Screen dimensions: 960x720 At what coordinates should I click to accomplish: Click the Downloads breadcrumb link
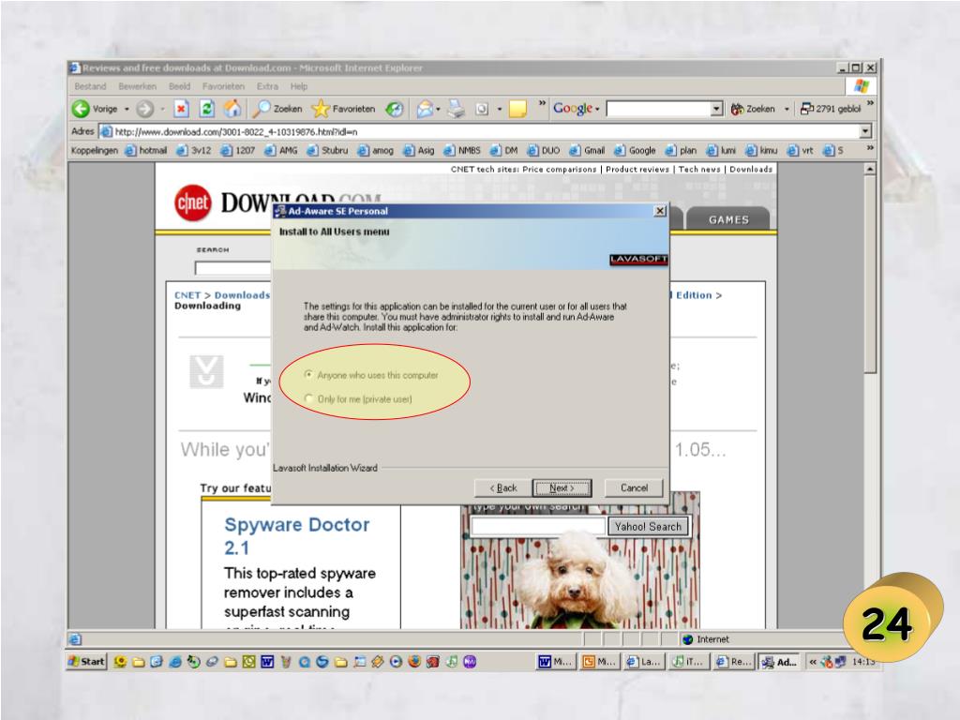pos(242,295)
